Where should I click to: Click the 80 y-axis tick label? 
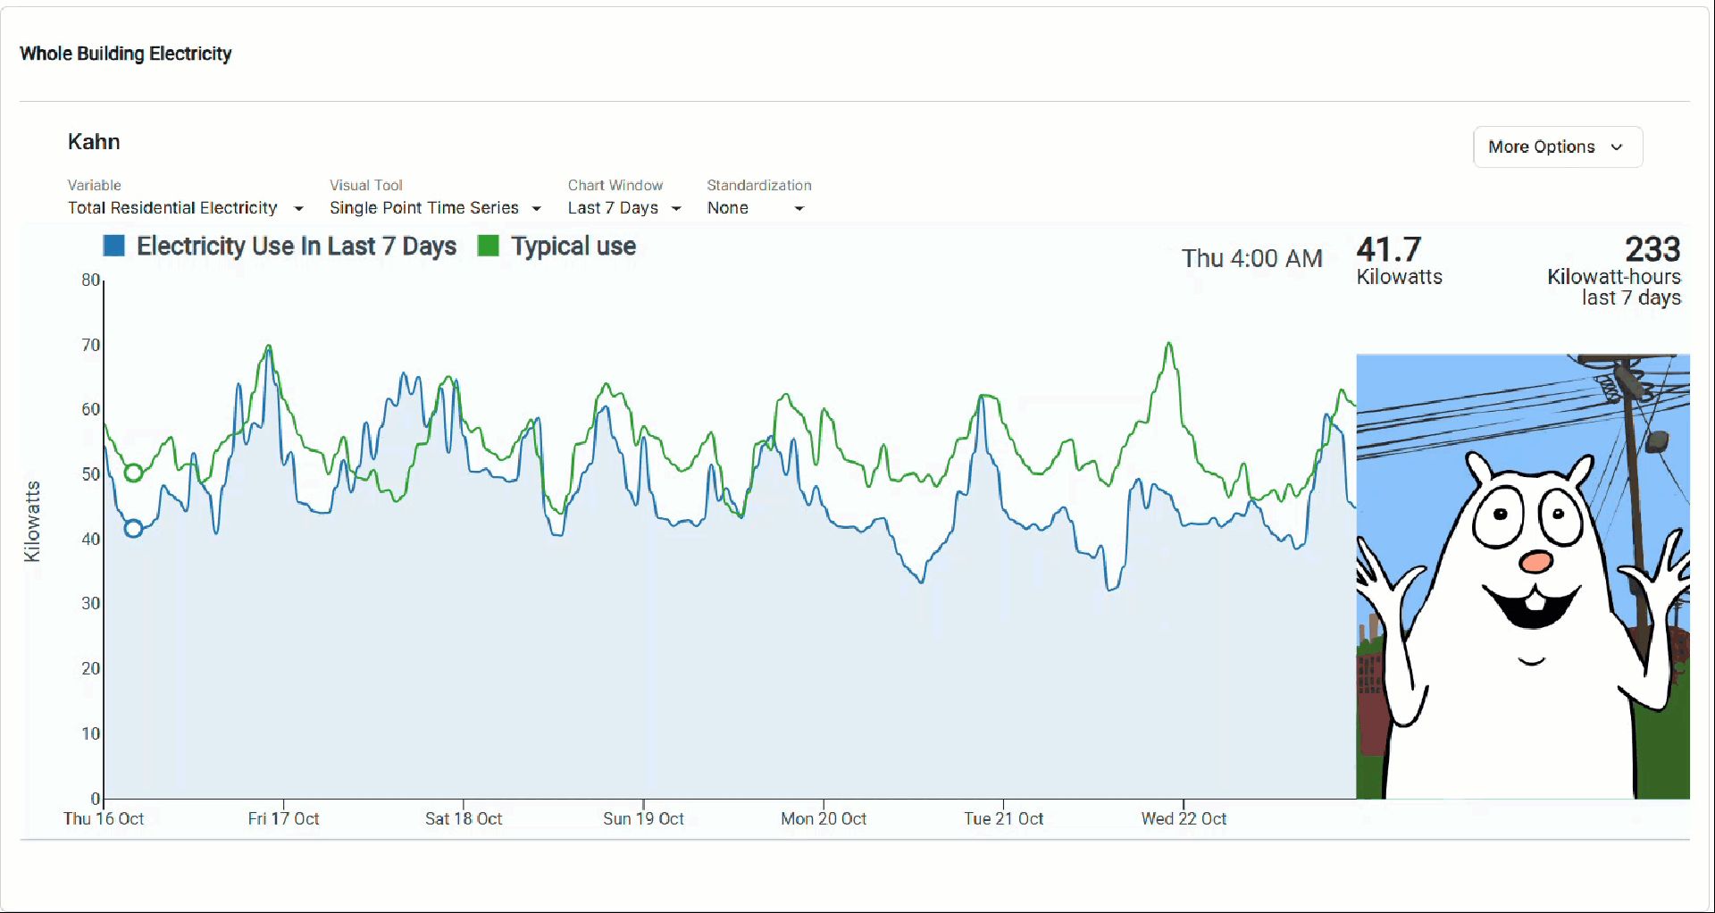[90, 280]
